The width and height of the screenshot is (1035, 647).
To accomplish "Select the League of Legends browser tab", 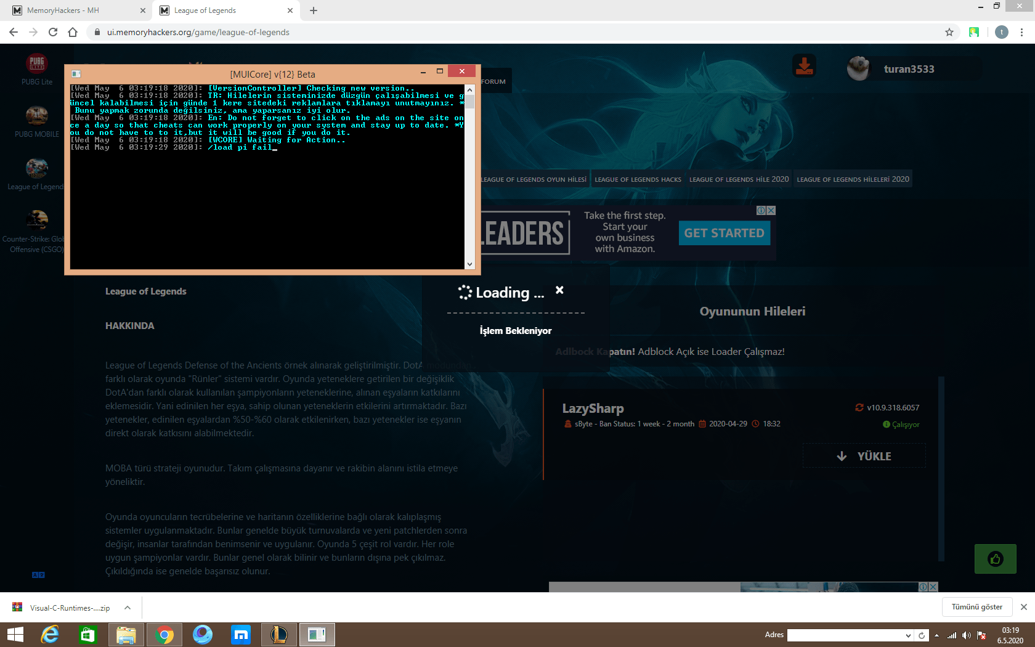I will click(x=226, y=10).
